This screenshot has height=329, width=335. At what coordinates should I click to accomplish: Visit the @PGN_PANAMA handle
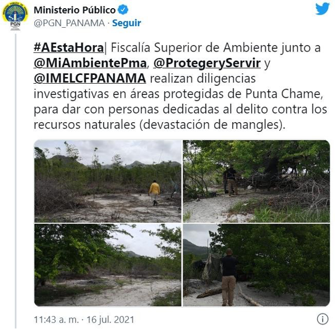point(69,23)
